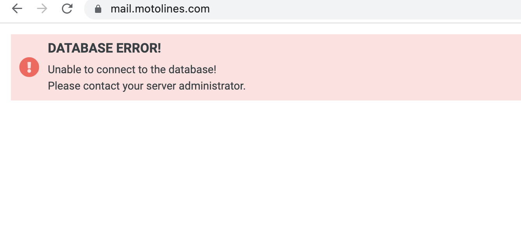
Task: View site info via the padlock icon
Action: pos(98,9)
